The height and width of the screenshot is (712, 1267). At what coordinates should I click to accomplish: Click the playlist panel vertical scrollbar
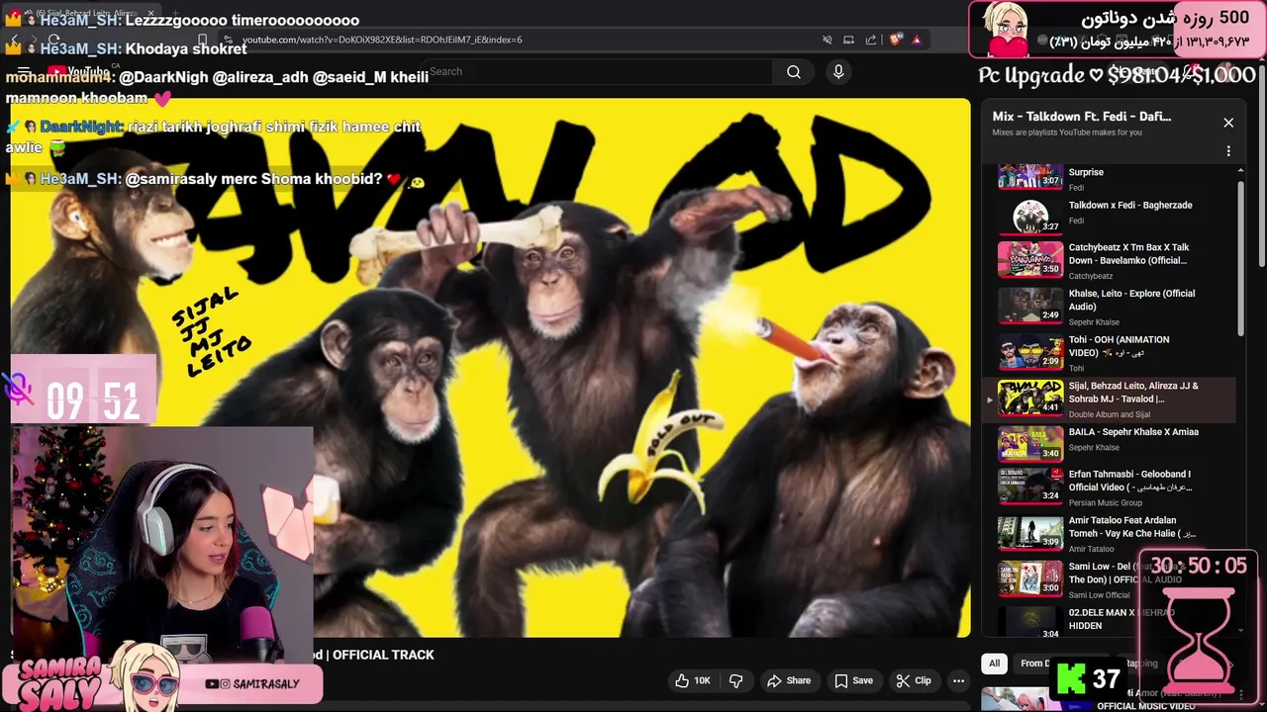1241,257
